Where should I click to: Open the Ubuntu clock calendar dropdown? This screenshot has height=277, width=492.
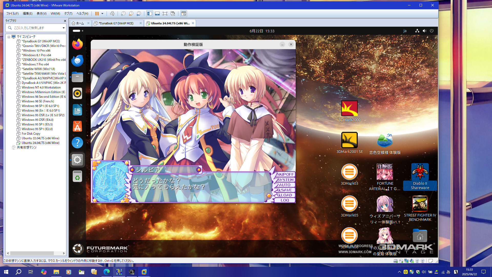point(262,31)
